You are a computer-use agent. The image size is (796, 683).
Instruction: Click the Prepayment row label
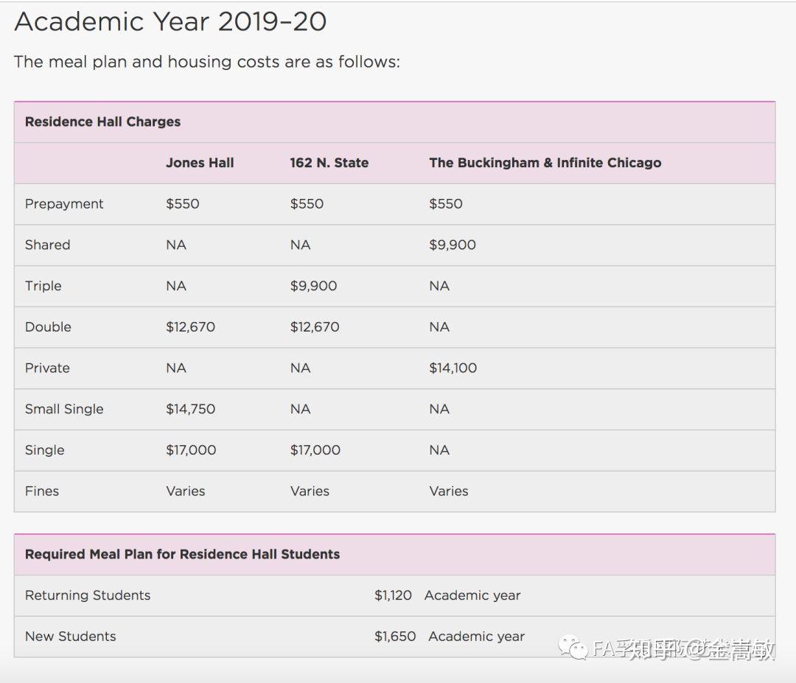pyautogui.click(x=64, y=204)
